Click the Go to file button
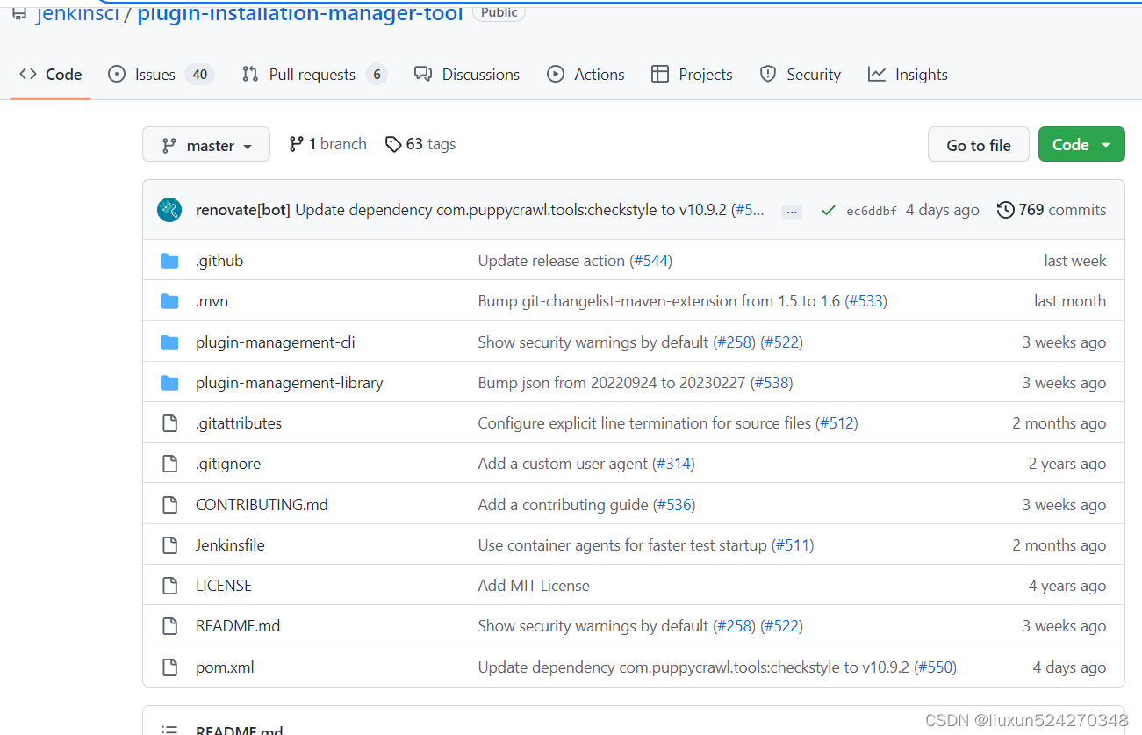 [x=978, y=143]
